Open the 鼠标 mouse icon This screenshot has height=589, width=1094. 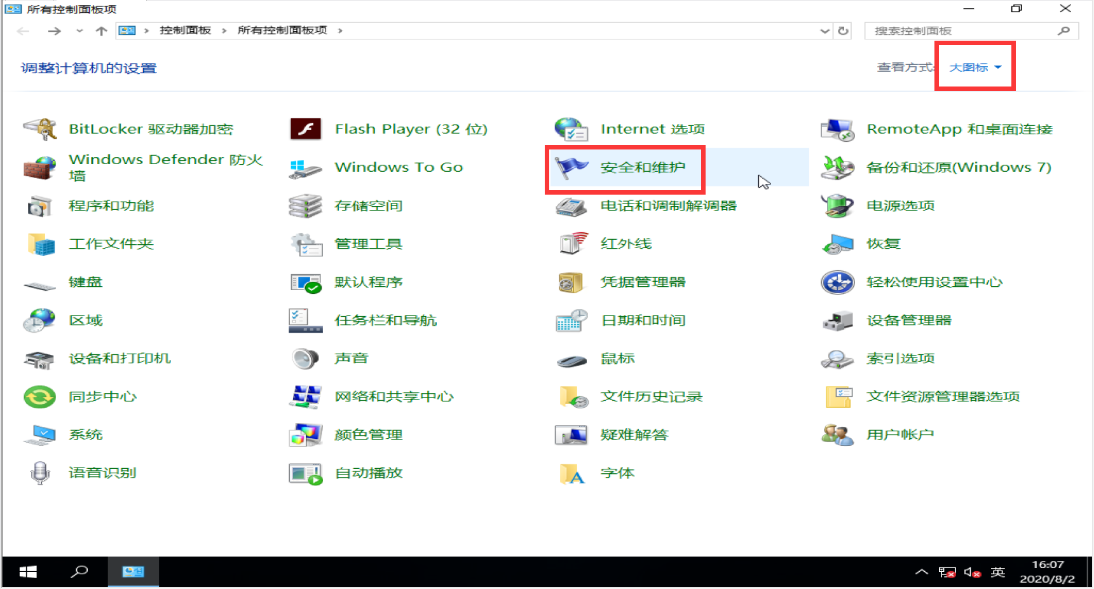click(571, 361)
